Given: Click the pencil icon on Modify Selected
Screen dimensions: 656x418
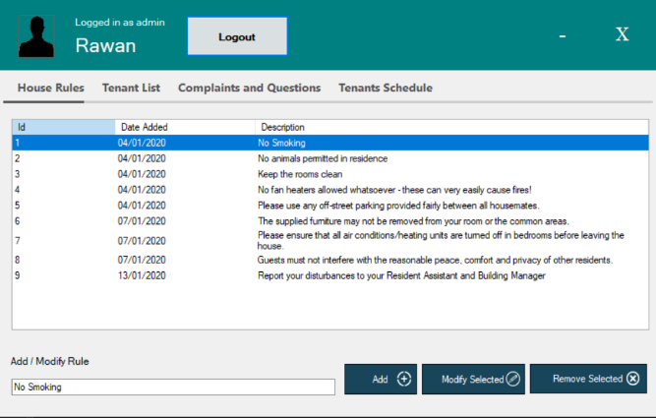Looking at the screenshot, I should pos(513,379).
